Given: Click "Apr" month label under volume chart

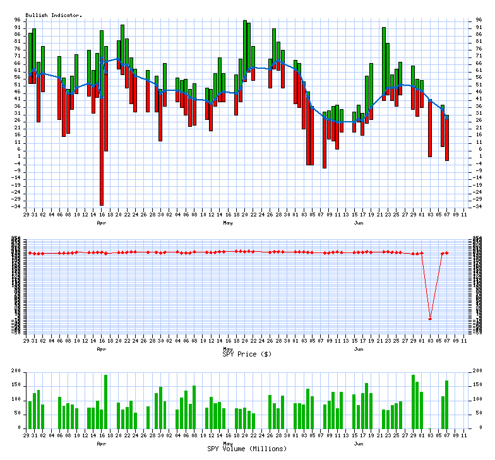Looking at the screenshot, I should pos(101,444).
